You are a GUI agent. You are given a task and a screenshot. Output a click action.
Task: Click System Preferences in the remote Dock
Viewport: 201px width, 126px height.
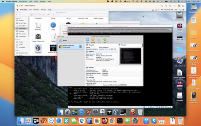96,112
